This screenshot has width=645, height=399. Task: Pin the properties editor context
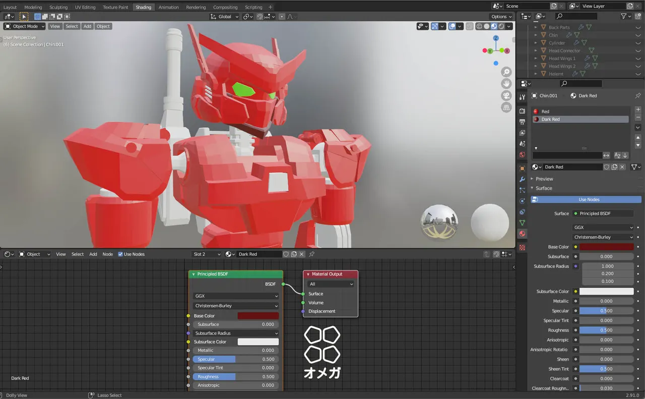(638, 95)
